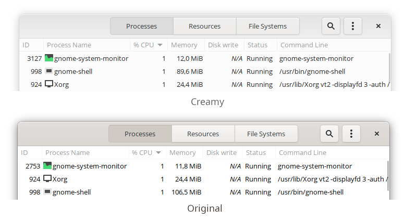Sort by Command Line in Creamy window

point(334,45)
